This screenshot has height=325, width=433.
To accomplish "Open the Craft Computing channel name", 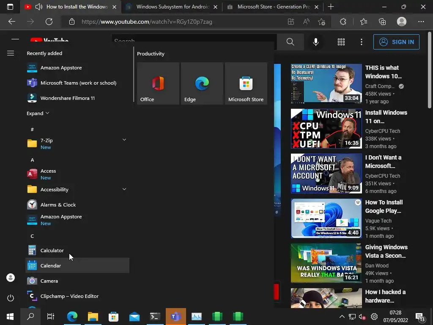I will (380, 86).
